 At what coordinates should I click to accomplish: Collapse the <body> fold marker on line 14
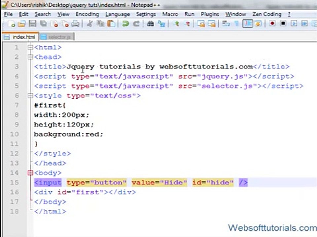(x=30, y=173)
